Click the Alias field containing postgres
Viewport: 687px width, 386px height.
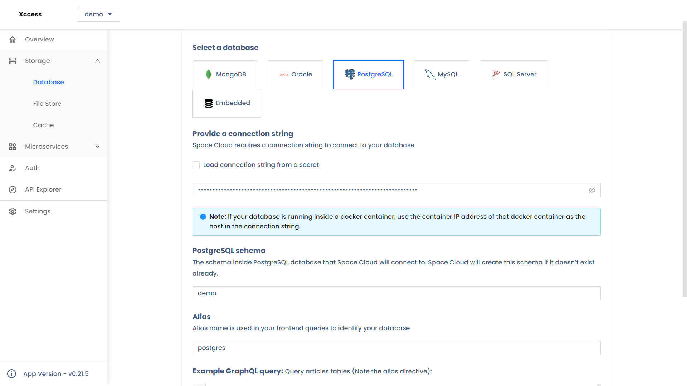(x=396, y=348)
